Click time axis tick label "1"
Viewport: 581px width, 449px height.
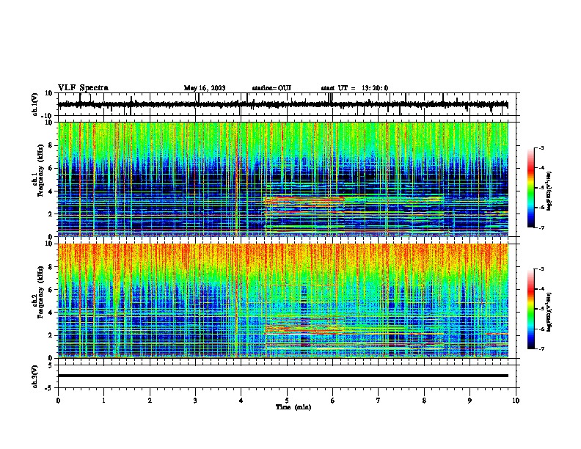(x=103, y=401)
